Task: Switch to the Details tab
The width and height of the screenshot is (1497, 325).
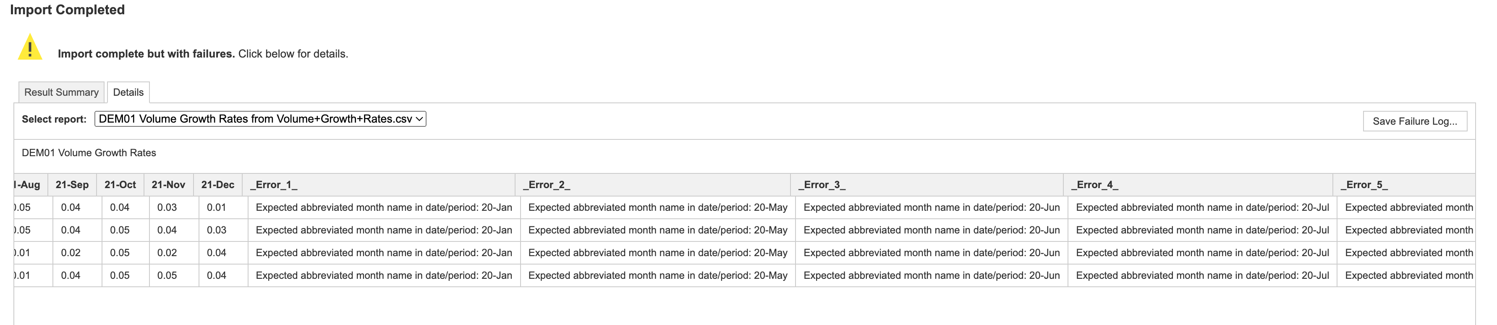Action: click(128, 92)
